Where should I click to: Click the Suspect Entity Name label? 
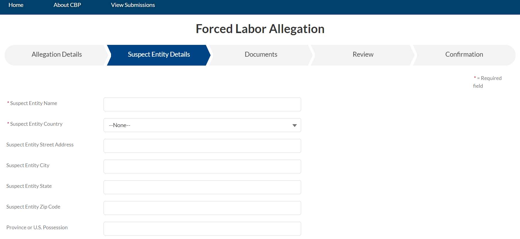pyautogui.click(x=33, y=103)
